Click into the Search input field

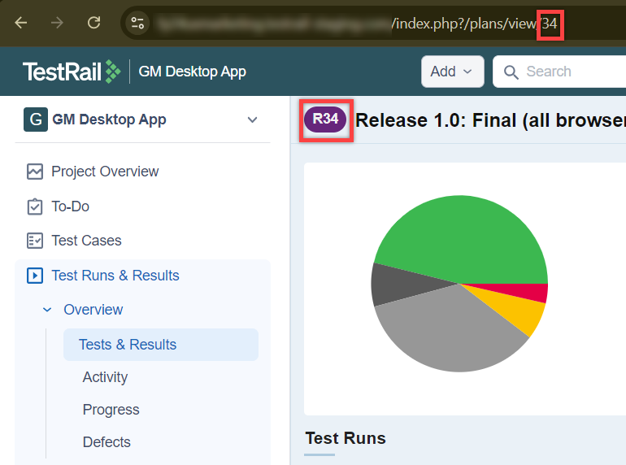(x=569, y=72)
